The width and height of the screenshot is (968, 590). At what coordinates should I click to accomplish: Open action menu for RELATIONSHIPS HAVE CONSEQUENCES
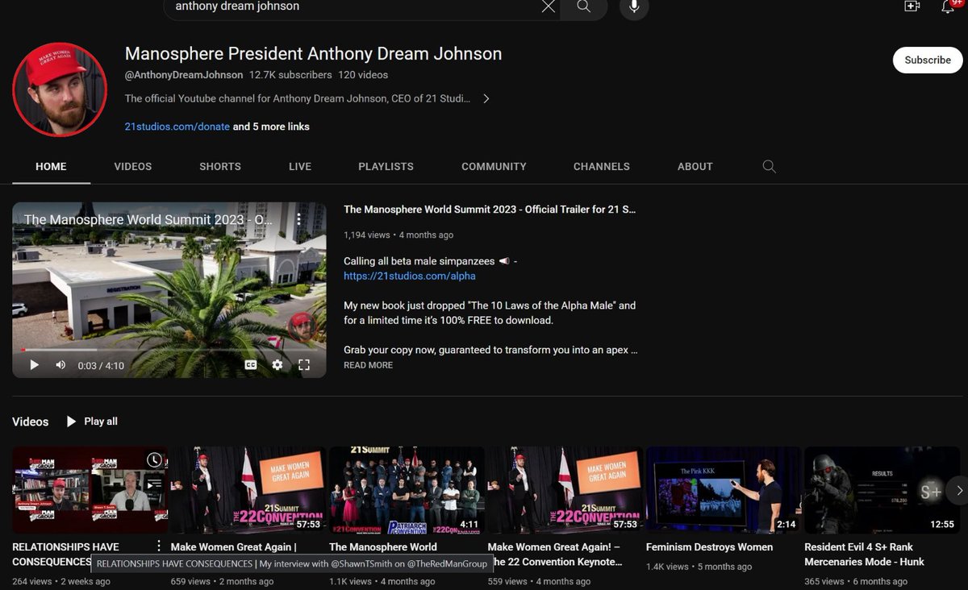click(159, 546)
